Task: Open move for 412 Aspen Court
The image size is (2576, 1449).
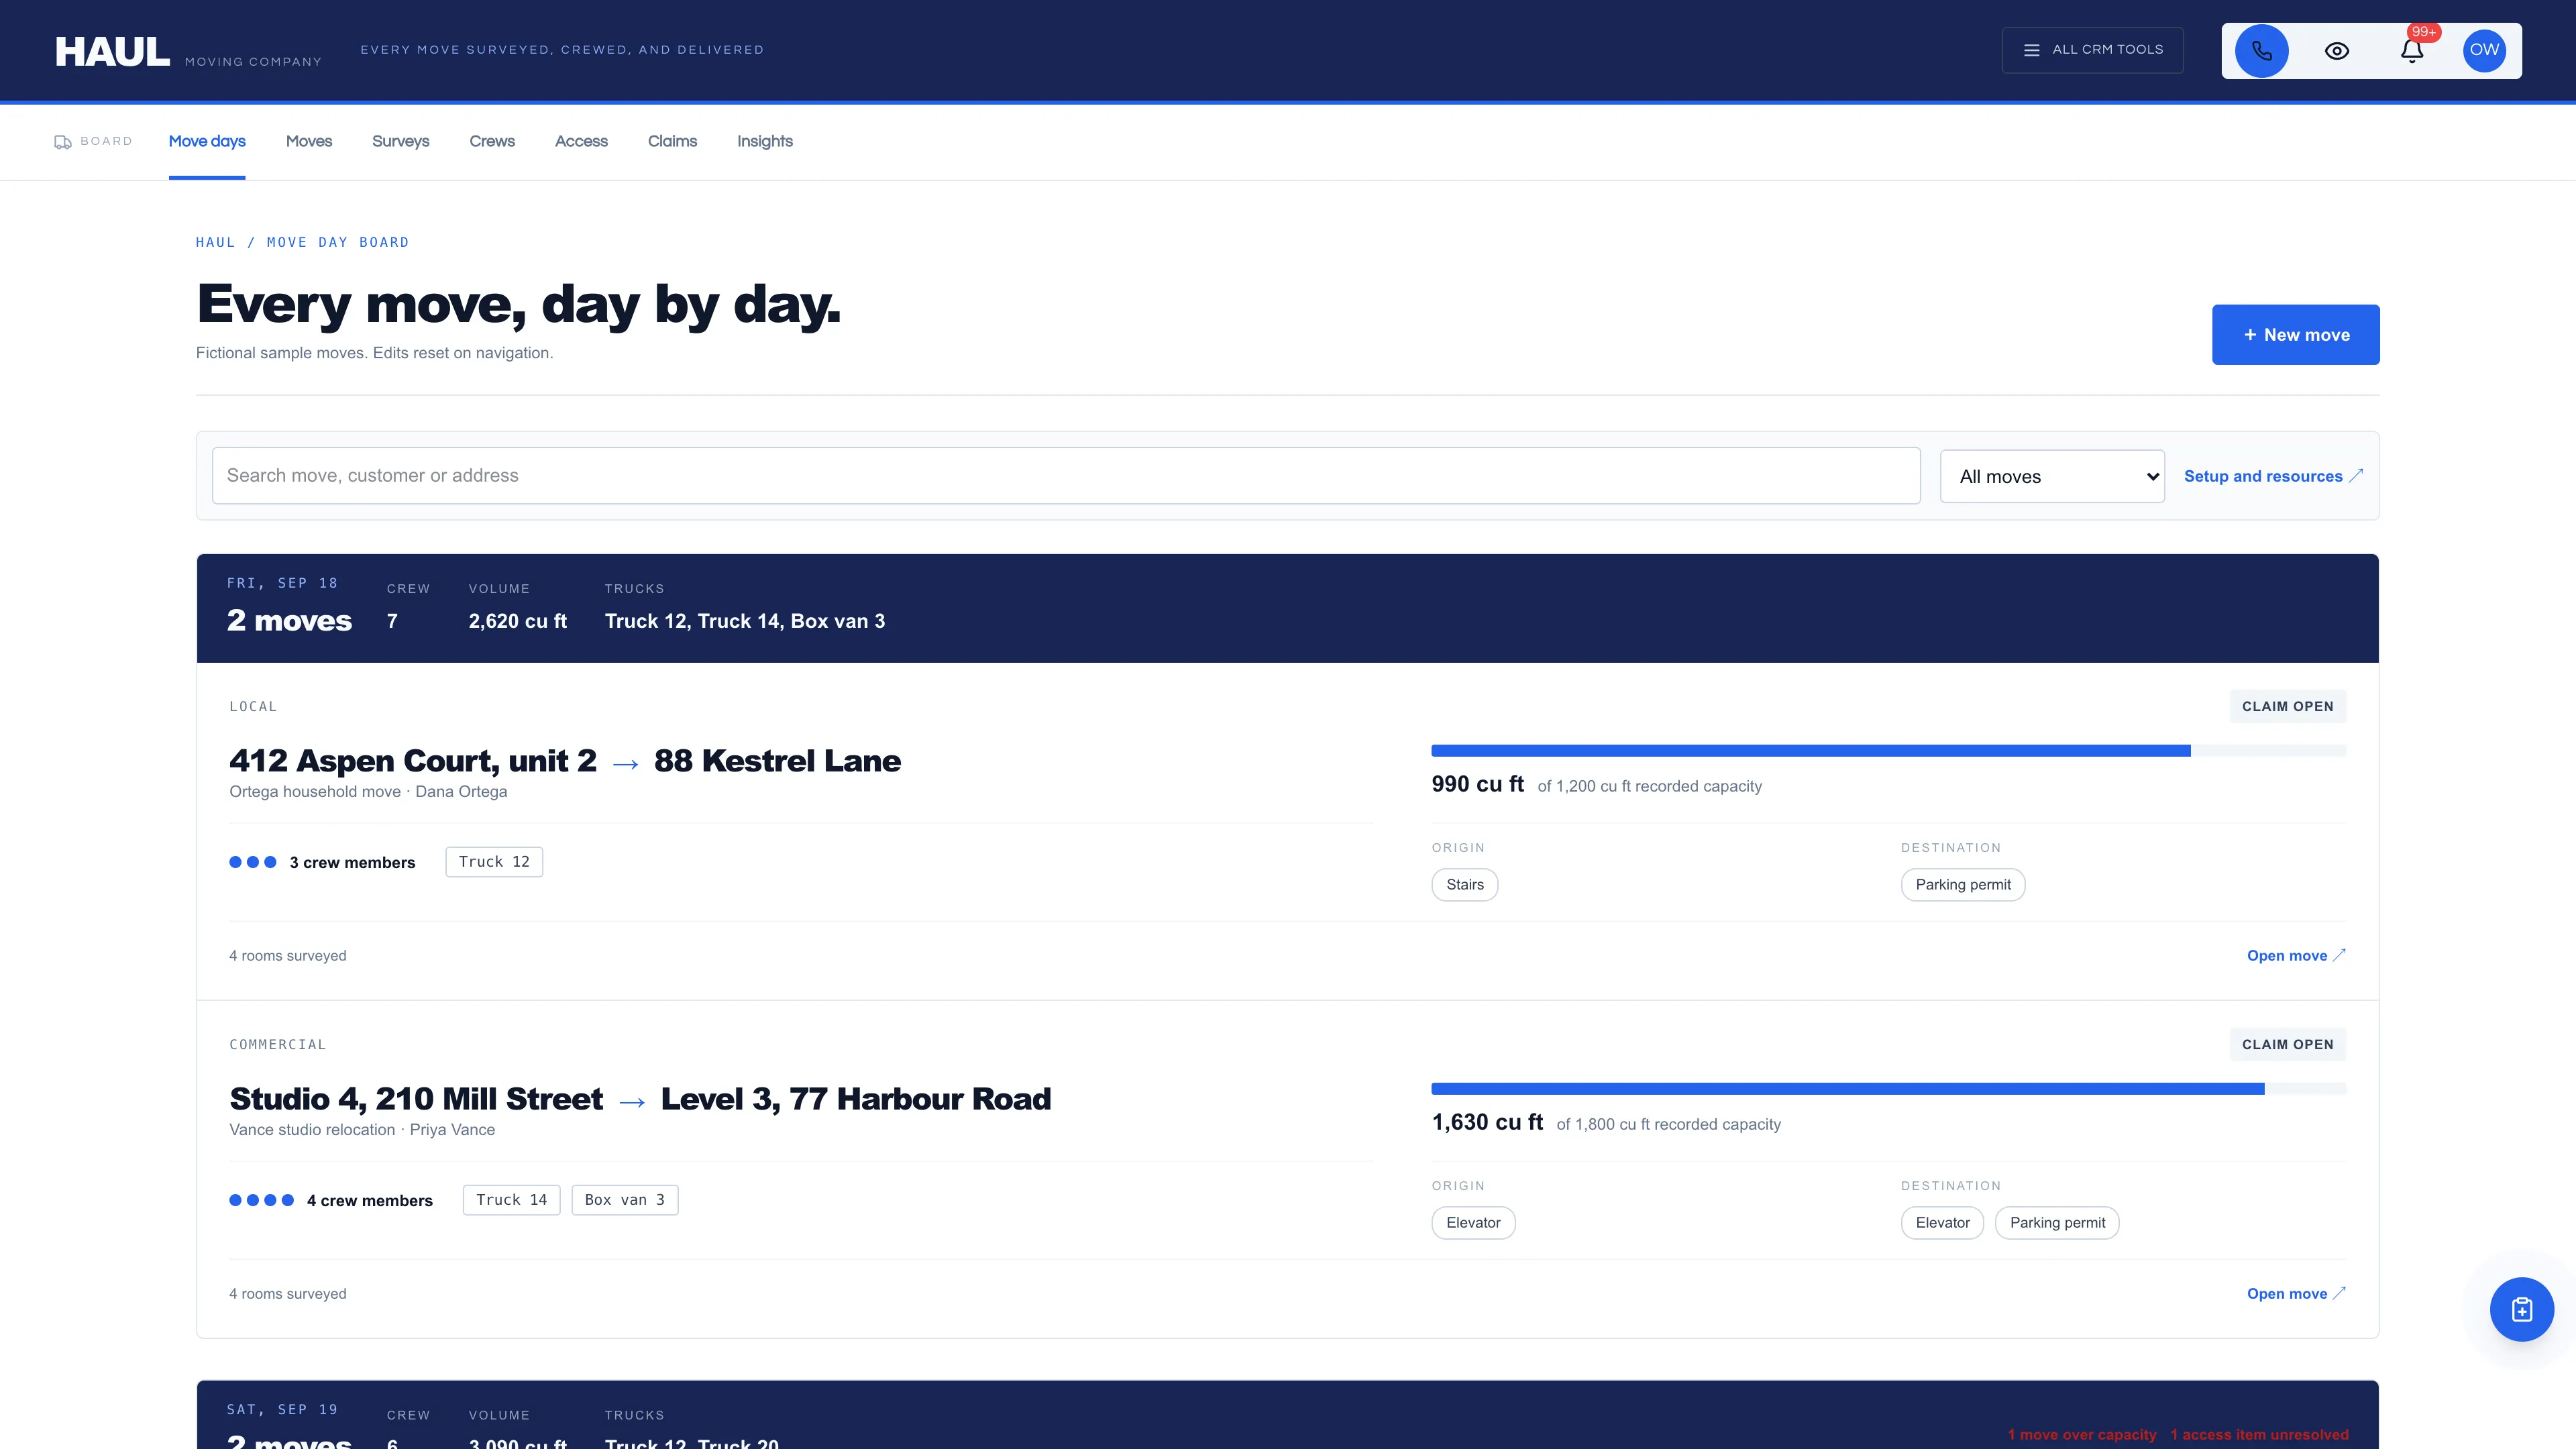Action: (2296, 956)
